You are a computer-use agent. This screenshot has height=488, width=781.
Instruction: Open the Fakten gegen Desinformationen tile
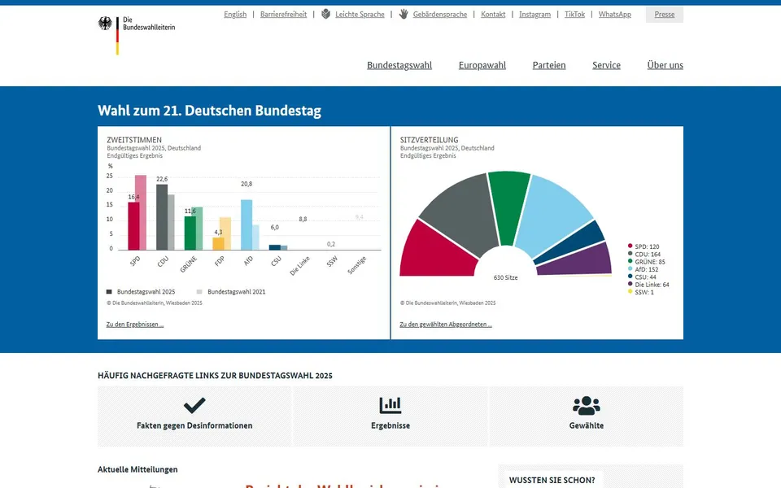pyautogui.click(x=194, y=416)
